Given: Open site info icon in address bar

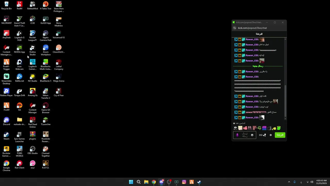Looking at the screenshot, I should tap(235, 28).
